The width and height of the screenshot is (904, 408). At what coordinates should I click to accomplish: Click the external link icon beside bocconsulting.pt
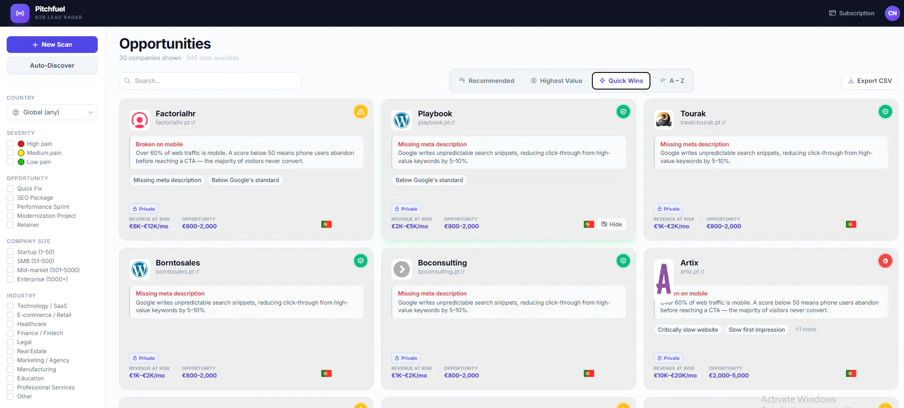(x=463, y=272)
